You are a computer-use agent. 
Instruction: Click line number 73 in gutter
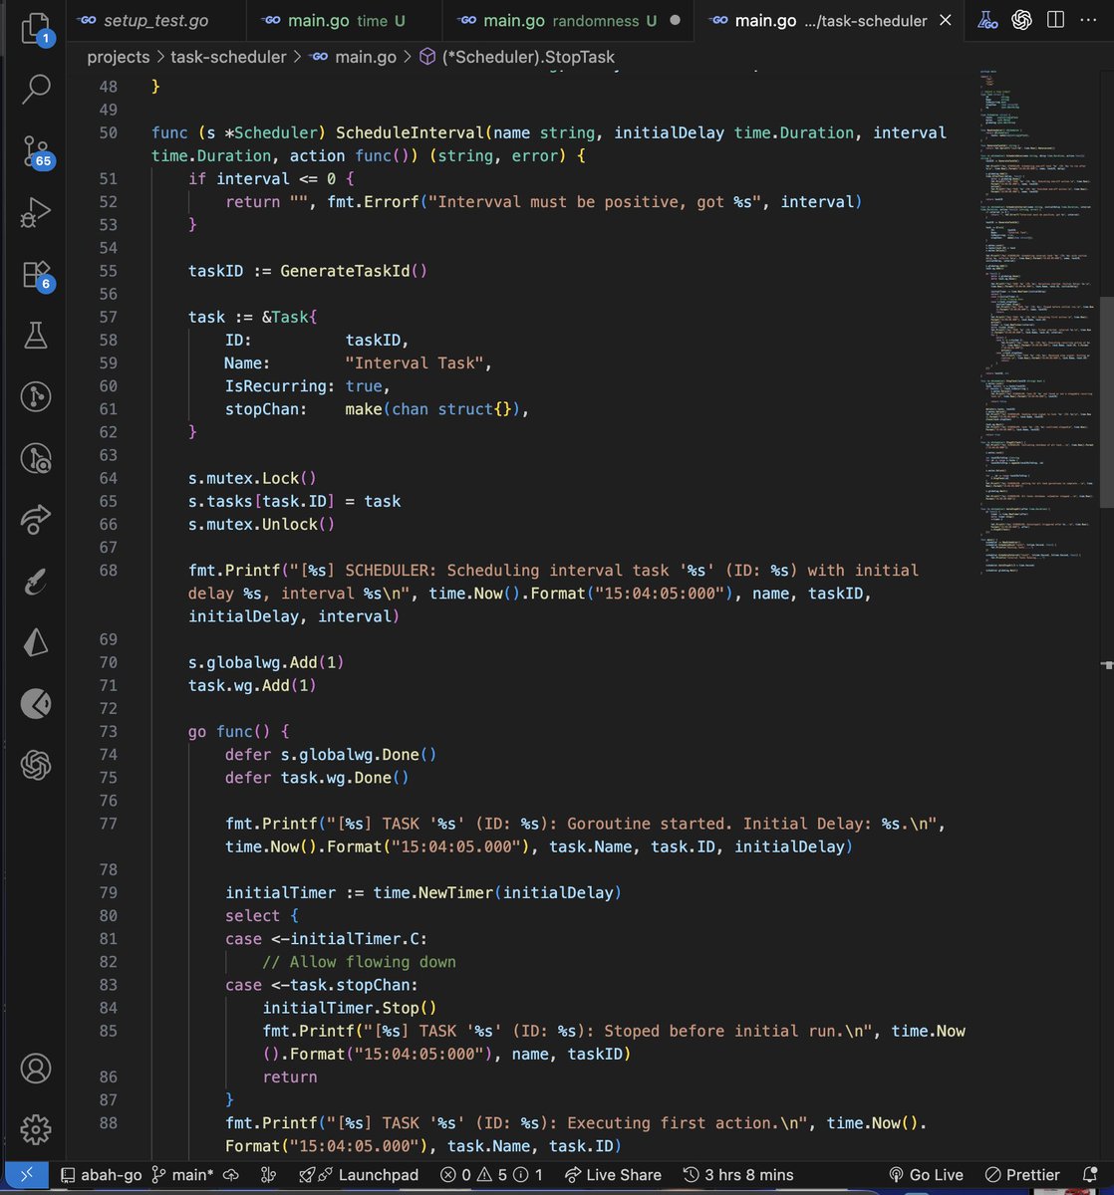pyautogui.click(x=108, y=732)
